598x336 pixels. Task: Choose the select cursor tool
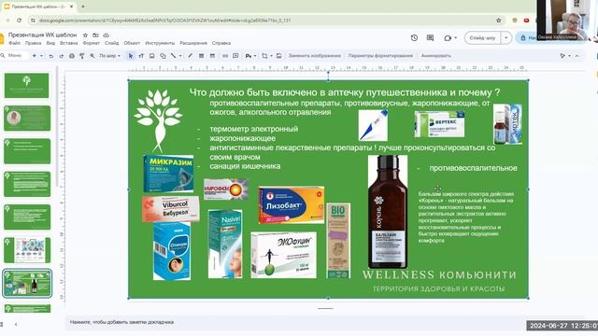(x=131, y=56)
